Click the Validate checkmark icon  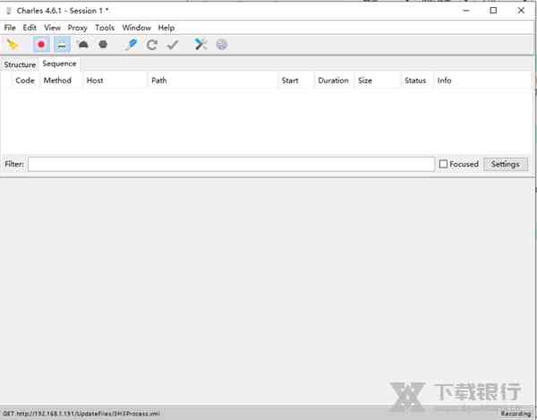(173, 45)
